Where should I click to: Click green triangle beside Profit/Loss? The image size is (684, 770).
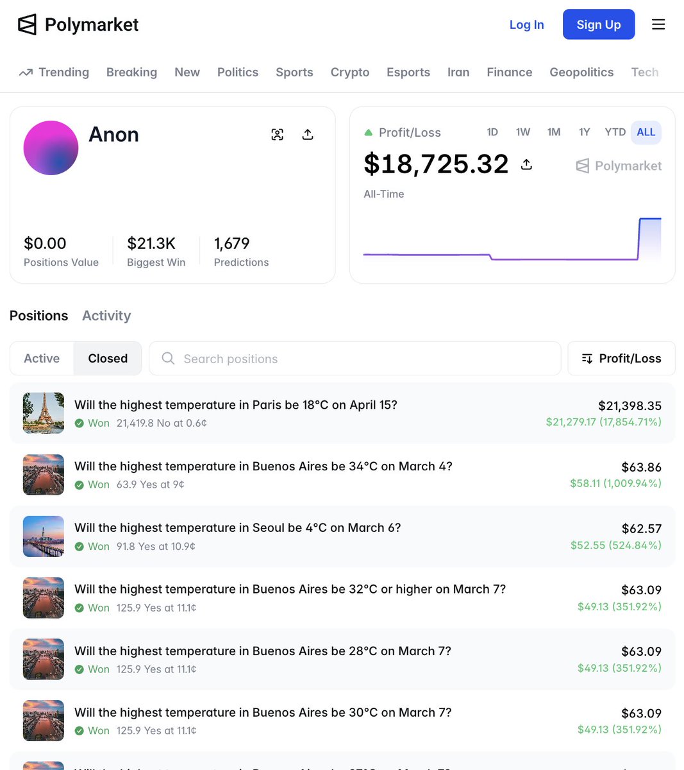(x=369, y=133)
